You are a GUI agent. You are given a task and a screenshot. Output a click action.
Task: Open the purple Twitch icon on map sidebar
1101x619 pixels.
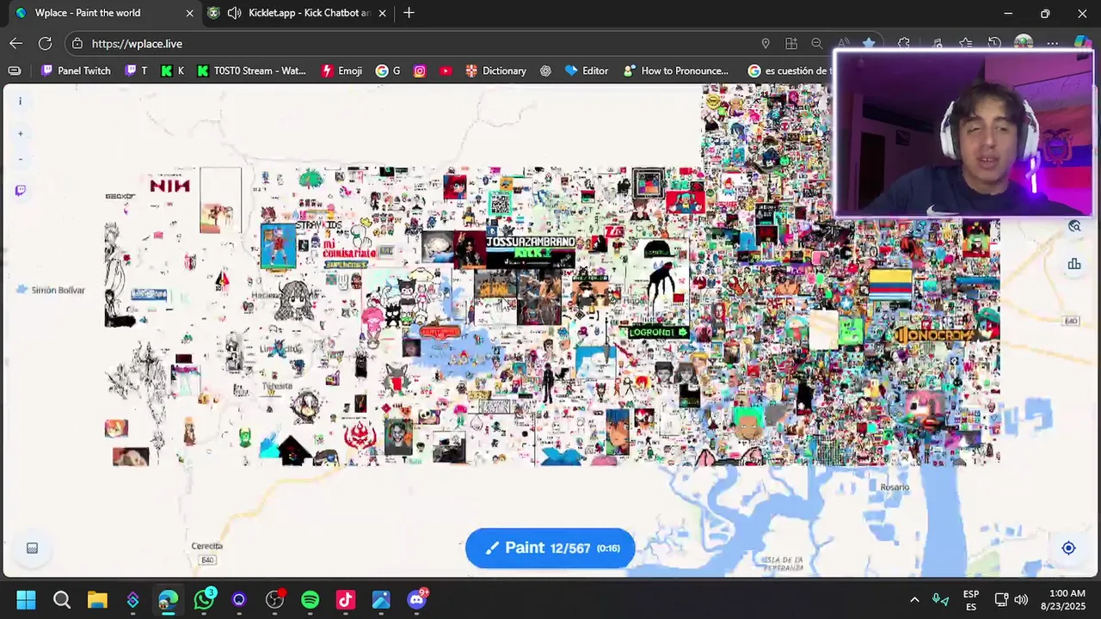[21, 190]
